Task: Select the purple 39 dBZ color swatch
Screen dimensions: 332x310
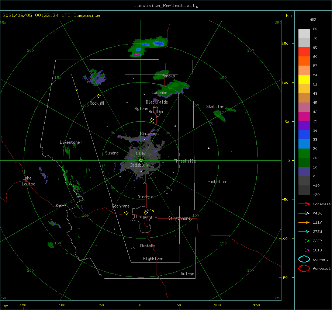Action: pyautogui.click(x=304, y=125)
